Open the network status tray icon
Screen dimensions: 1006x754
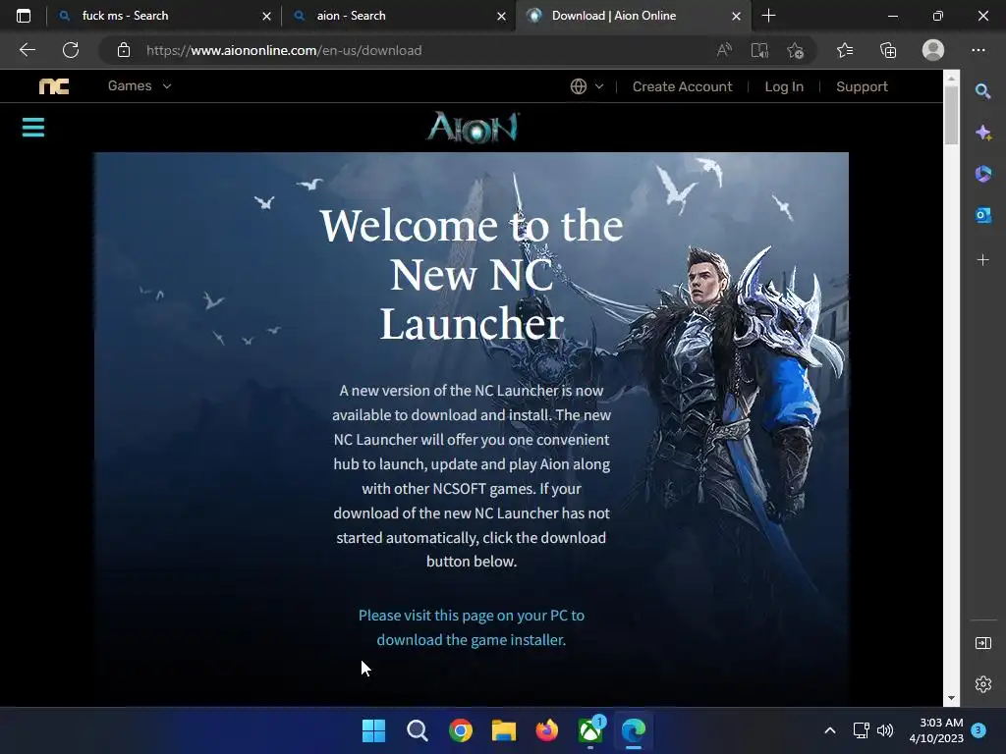(861, 730)
